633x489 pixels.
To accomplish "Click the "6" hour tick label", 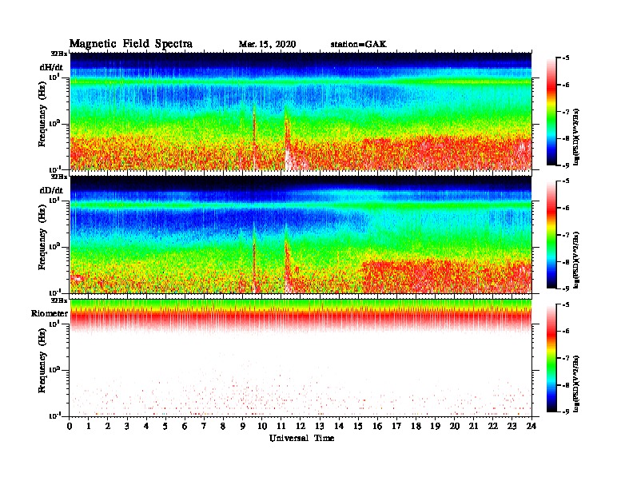I will 185,427.
